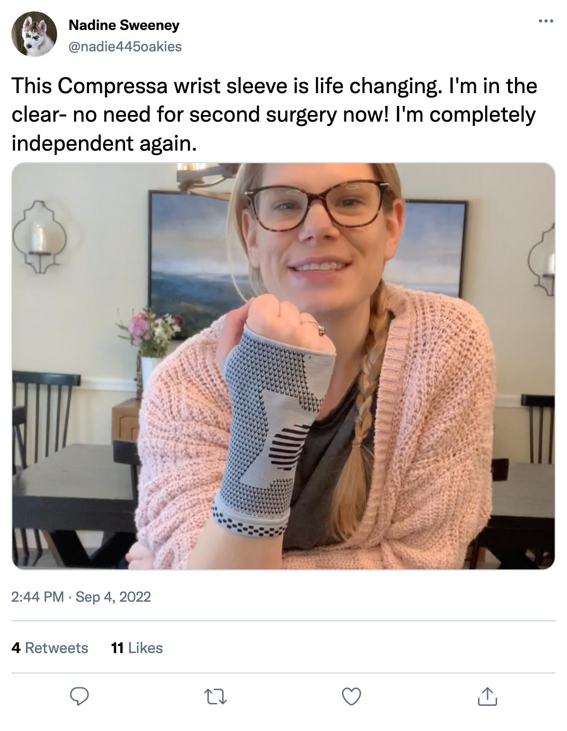Viewport: 567px width, 731px height.
Task: View the list of 4 Retweets
Action: pyautogui.click(x=50, y=648)
